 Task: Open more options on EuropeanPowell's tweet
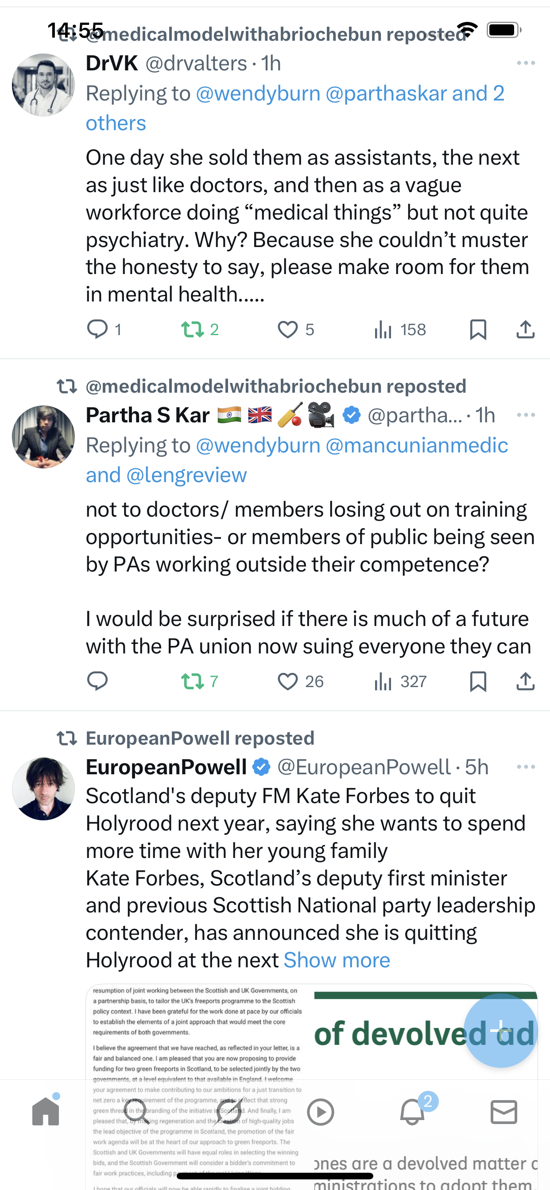pyautogui.click(x=526, y=767)
